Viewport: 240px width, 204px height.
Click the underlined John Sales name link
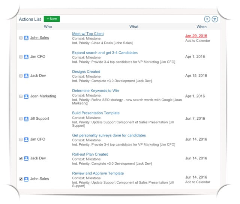coord(40,37)
